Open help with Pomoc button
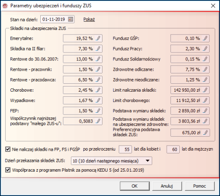220x196 pixels. pos(200,186)
